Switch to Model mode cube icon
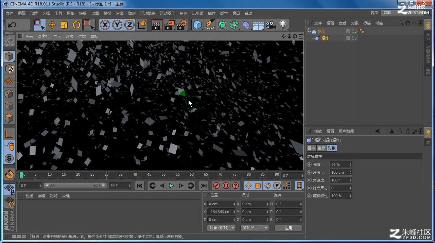 (x=9, y=56)
